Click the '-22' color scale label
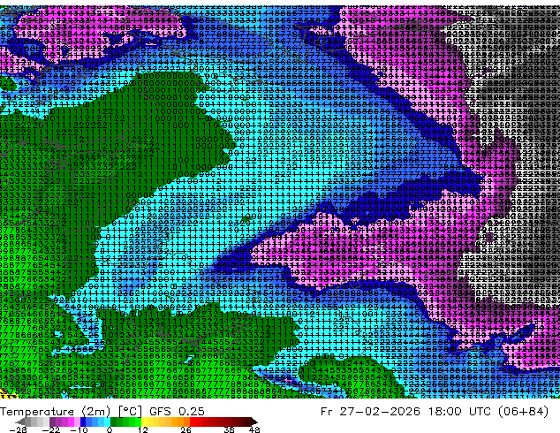This screenshot has width=560, height=433. point(50,429)
